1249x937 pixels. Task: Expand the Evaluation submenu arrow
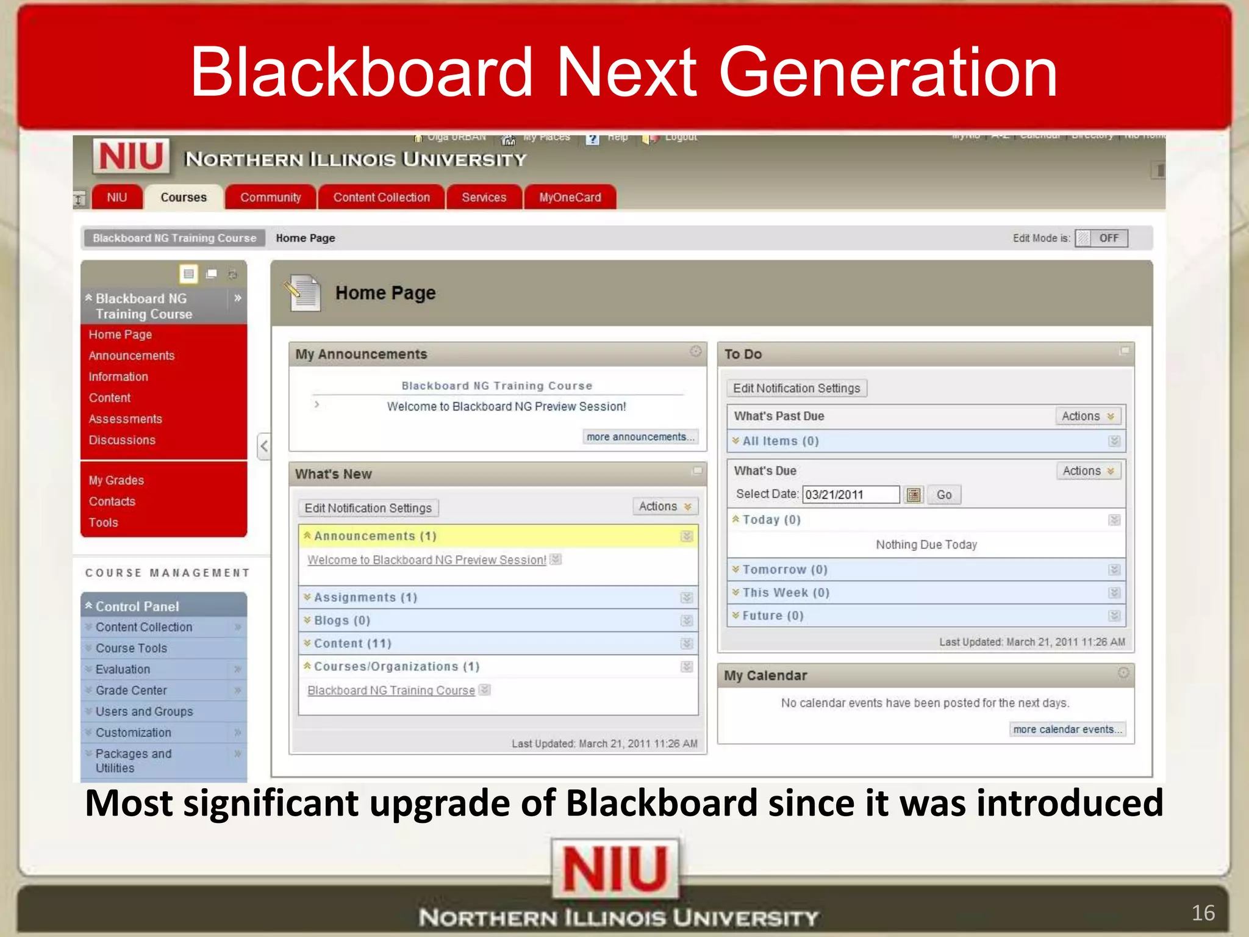pyautogui.click(x=238, y=669)
